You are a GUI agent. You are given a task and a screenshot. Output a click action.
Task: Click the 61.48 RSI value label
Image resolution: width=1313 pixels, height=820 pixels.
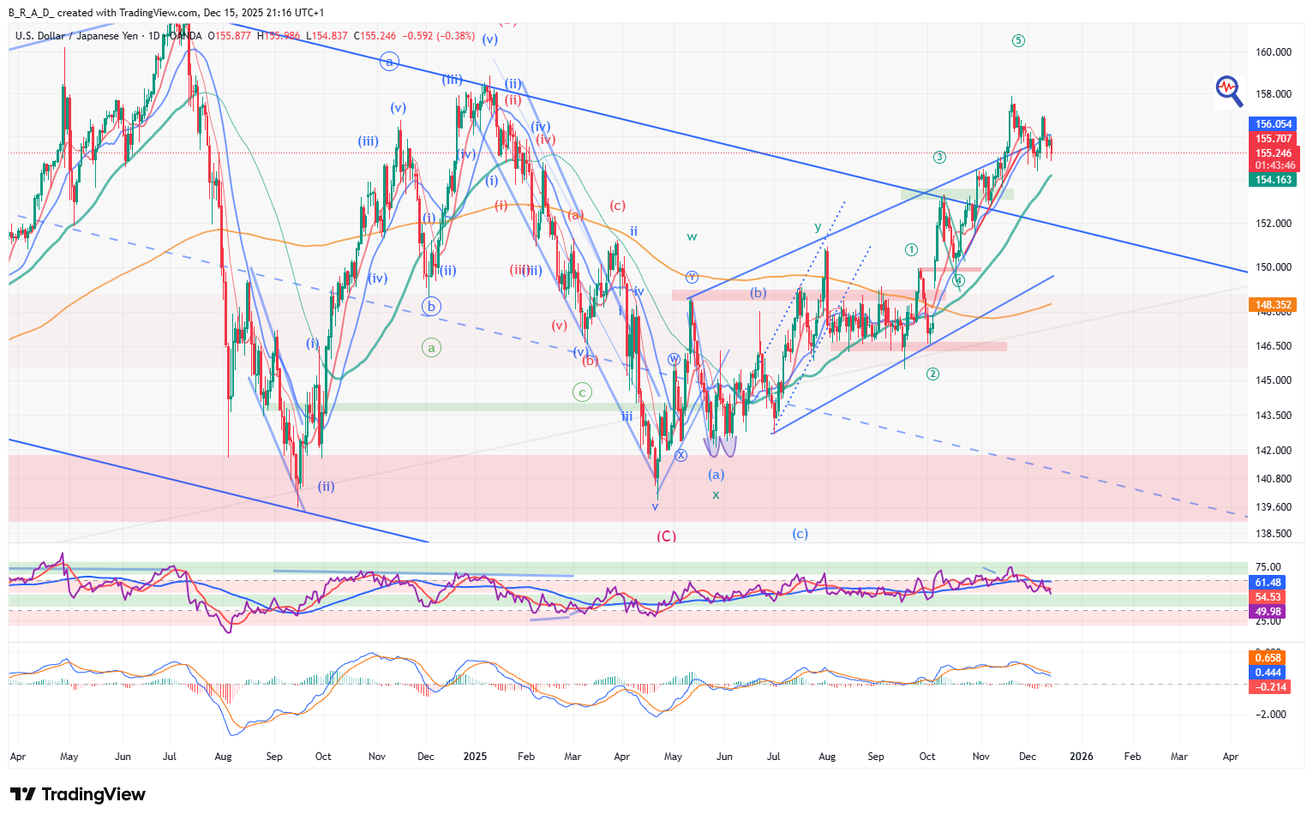[1268, 583]
